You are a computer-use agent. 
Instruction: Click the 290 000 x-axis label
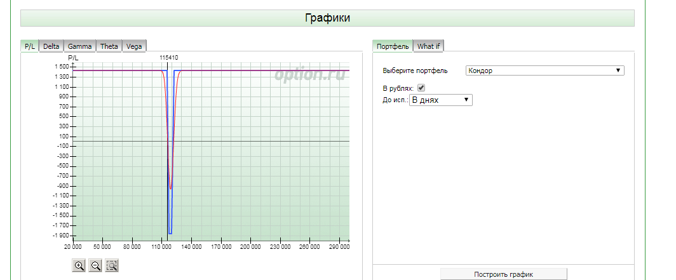pos(339,247)
